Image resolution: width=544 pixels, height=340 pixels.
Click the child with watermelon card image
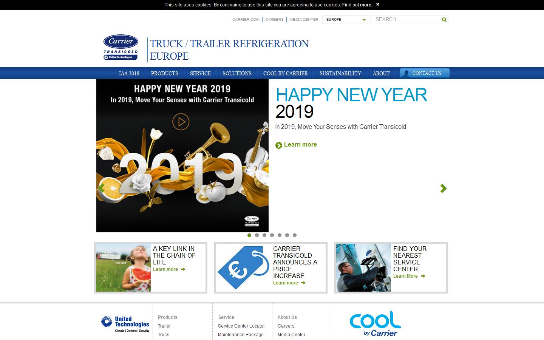tap(122, 267)
